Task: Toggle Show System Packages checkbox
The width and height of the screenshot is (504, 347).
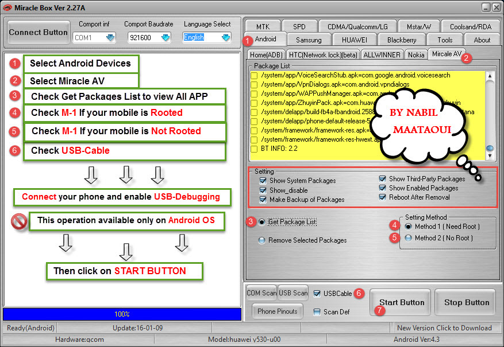Action: (x=263, y=181)
